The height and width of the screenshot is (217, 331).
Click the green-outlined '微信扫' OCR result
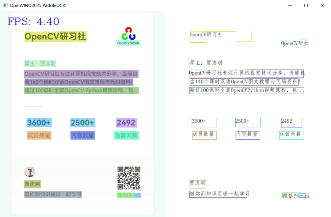click(x=291, y=196)
